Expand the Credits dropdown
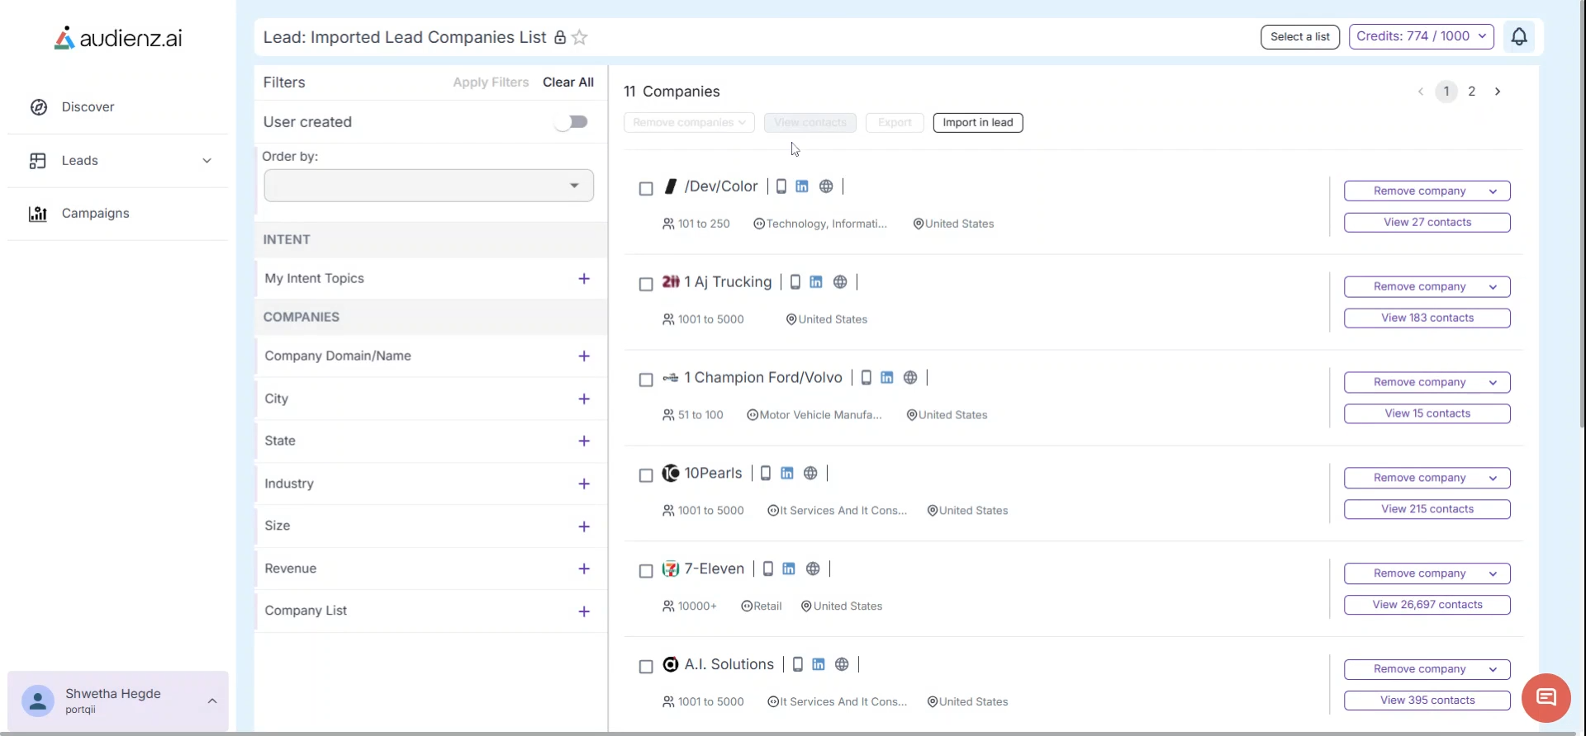The height and width of the screenshot is (736, 1586). point(1421,36)
